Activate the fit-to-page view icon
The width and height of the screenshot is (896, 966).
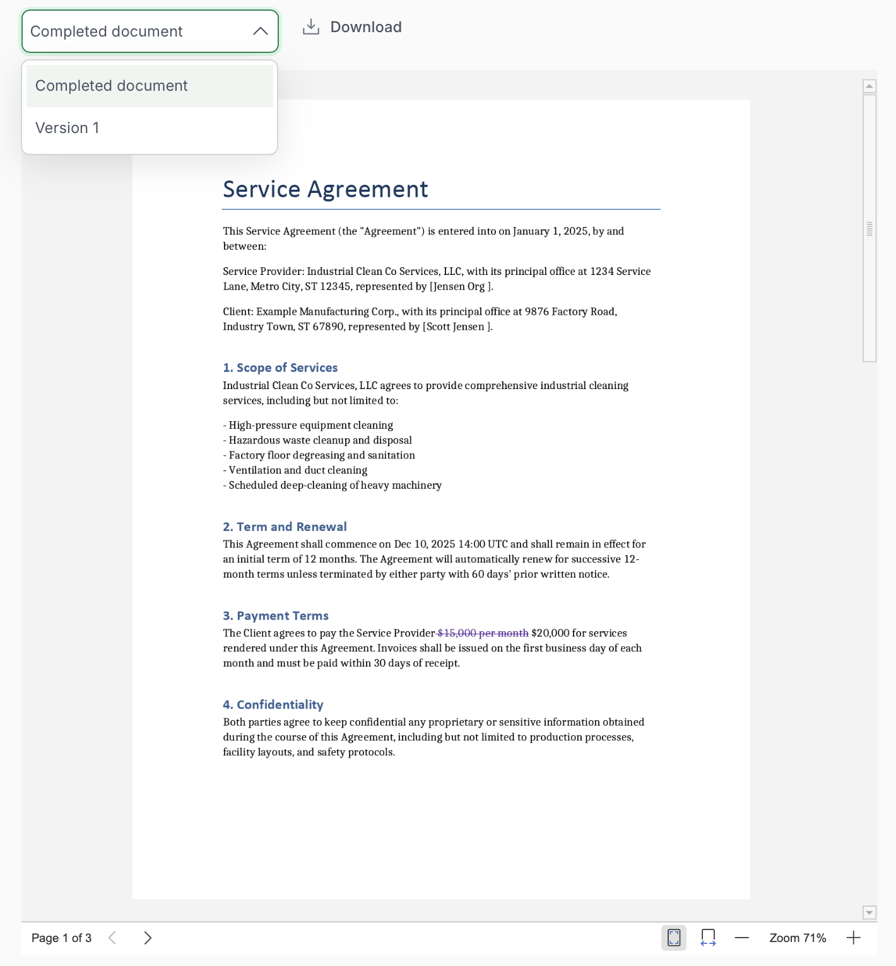coord(674,938)
